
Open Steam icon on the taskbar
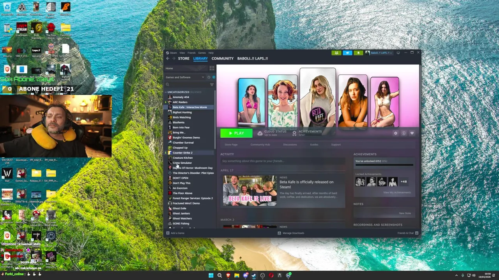coord(254,275)
